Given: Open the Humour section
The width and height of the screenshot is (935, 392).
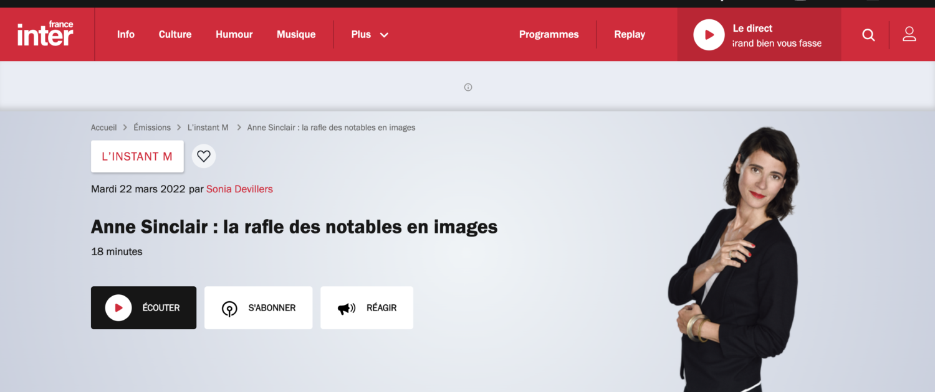Looking at the screenshot, I should pyautogui.click(x=234, y=34).
